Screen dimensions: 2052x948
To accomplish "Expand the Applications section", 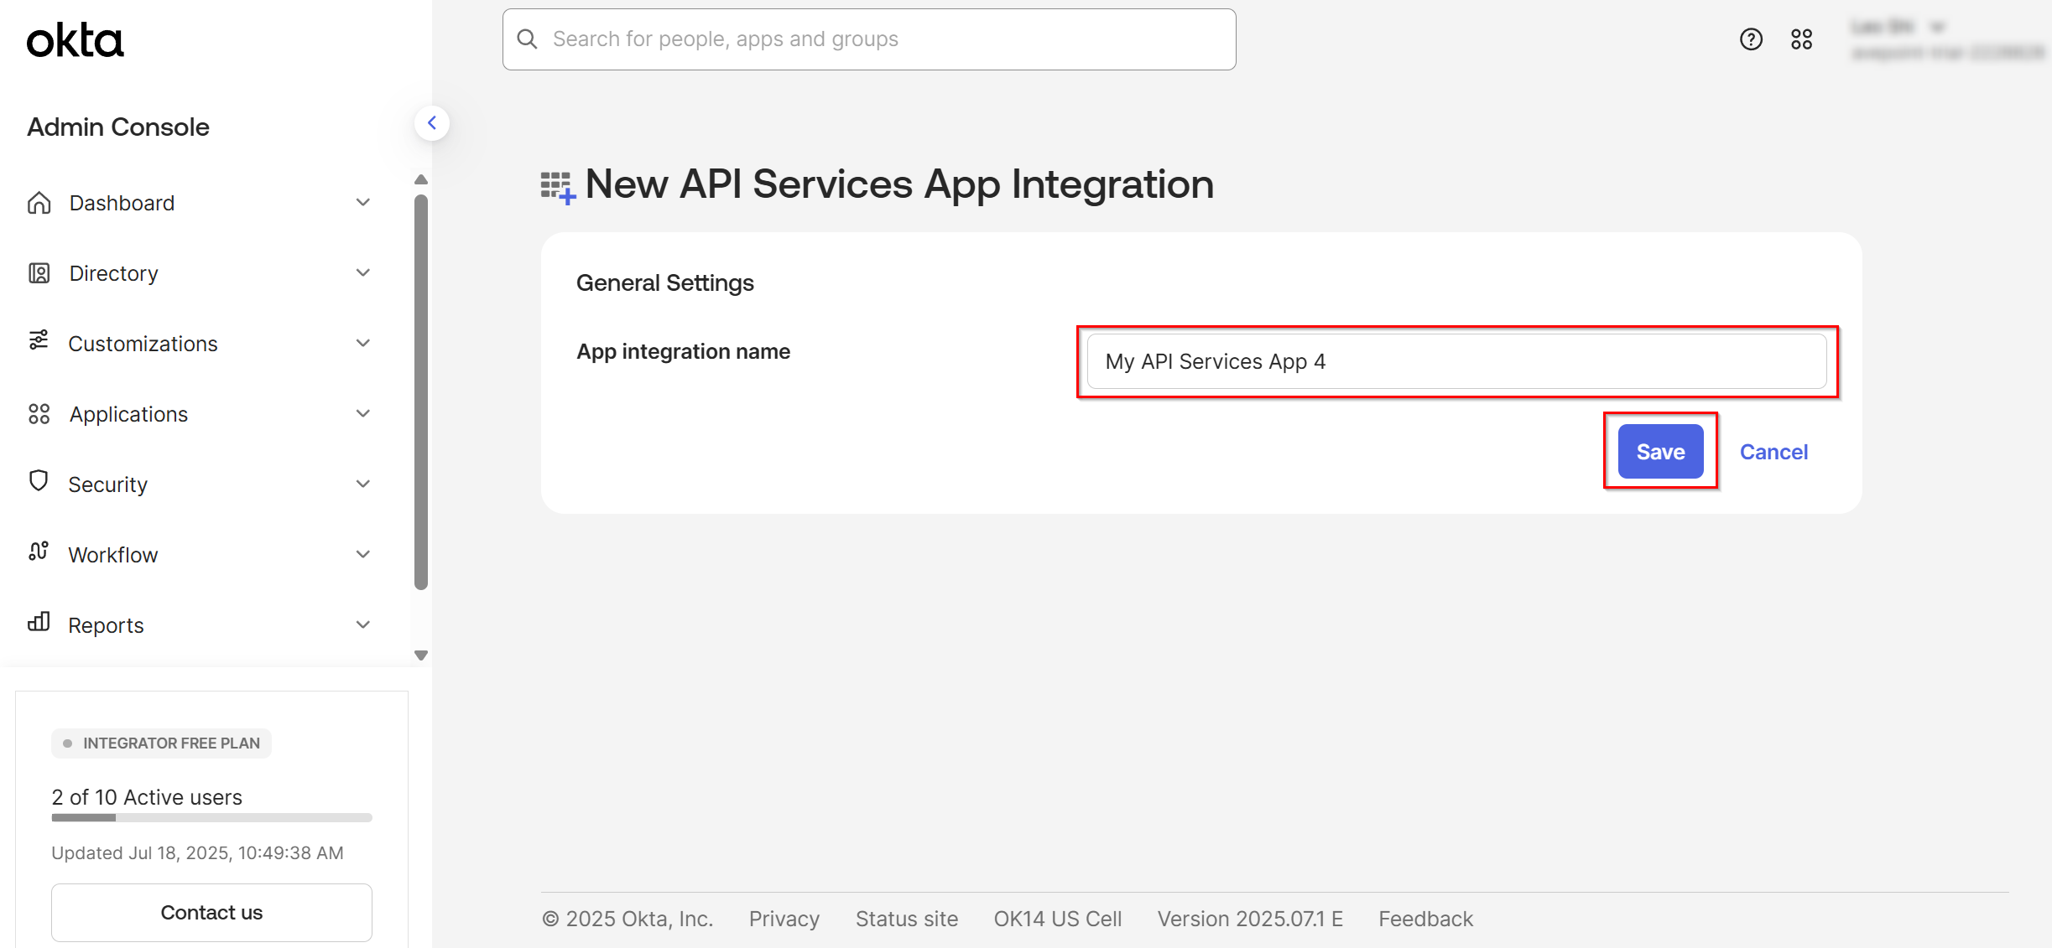I will point(362,413).
